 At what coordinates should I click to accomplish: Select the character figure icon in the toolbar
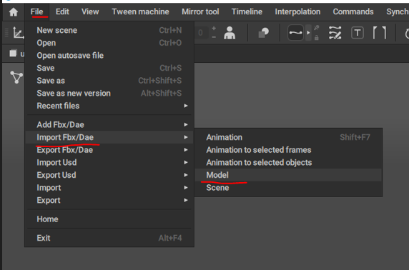pyautogui.click(x=230, y=33)
